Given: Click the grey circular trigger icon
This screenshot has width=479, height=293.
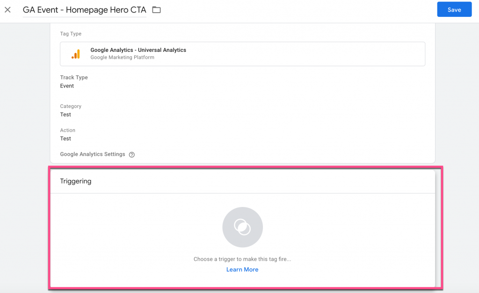Looking at the screenshot, I should click(242, 227).
